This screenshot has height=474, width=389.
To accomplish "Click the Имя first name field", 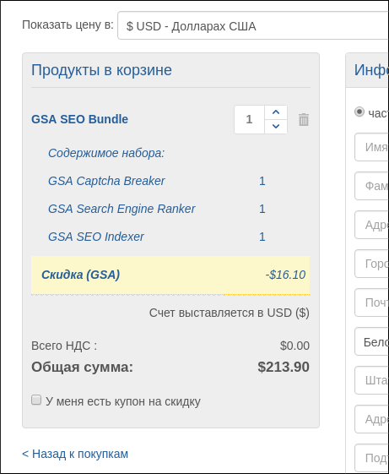I will coord(372,147).
